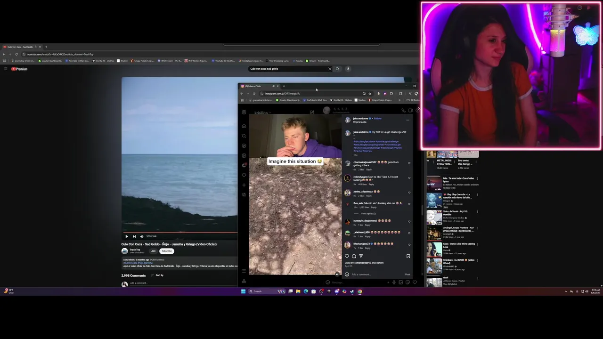The image size is (603, 339).
Task: Like zarina_aliqulovaa's comment heart
Action: pyautogui.click(x=409, y=193)
